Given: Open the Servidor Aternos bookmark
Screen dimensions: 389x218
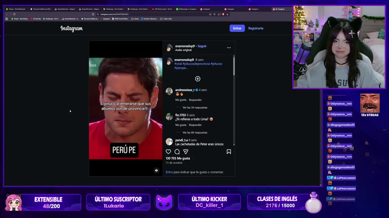Looking at the screenshot, I should tap(149, 19).
